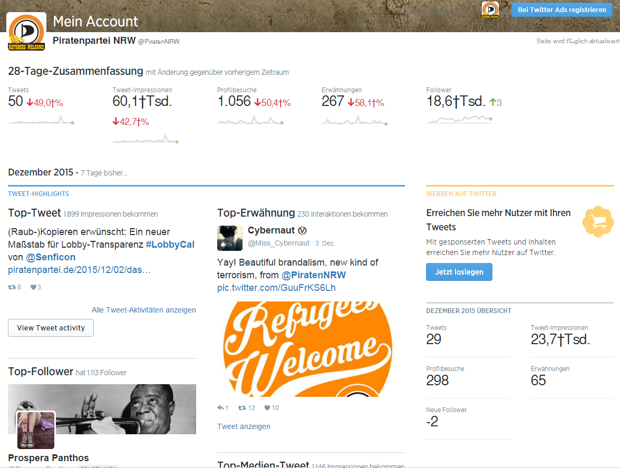
Task: Open the @Senficon mention link
Action: [51, 257]
